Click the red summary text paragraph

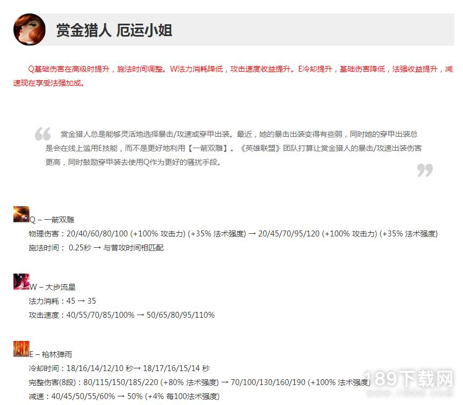[233, 76]
